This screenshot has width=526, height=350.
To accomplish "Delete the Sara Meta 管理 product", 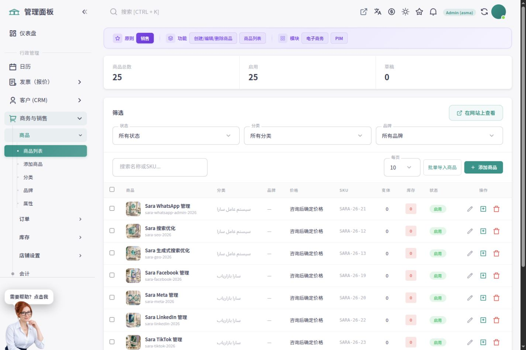I will pyautogui.click(x=496, y=298).
